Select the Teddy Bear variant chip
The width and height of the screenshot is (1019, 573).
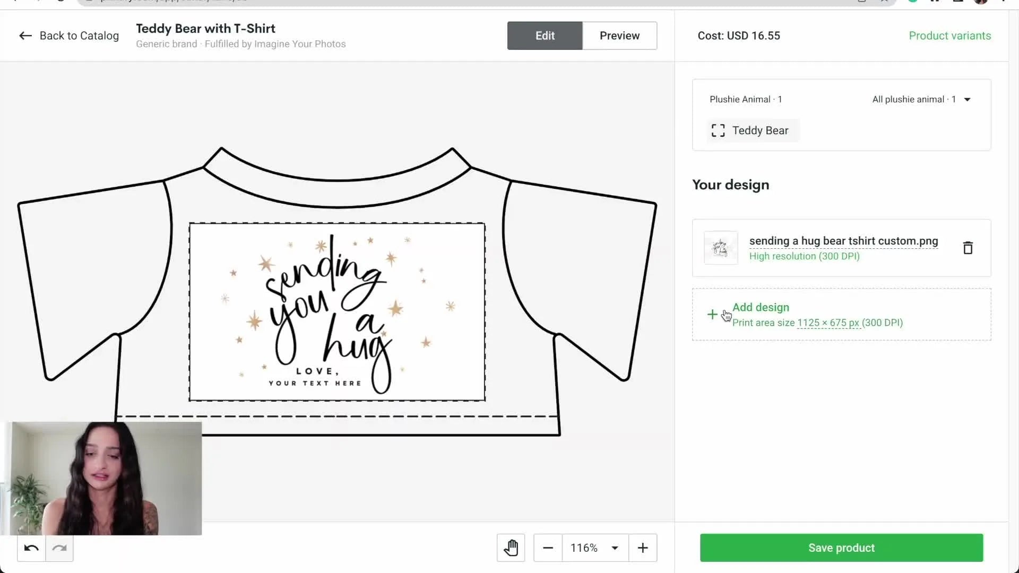click(752, 130)
